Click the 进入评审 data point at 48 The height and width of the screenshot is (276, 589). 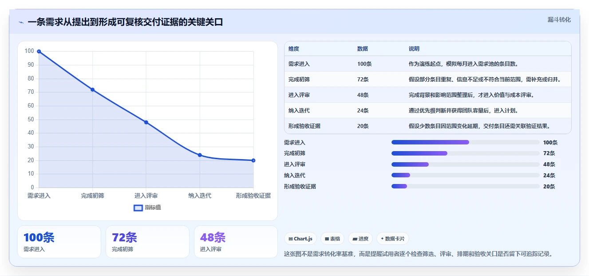point(146,122)
